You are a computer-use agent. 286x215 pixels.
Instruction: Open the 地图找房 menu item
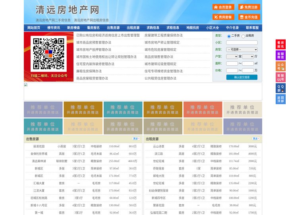(x=193, y=28)
